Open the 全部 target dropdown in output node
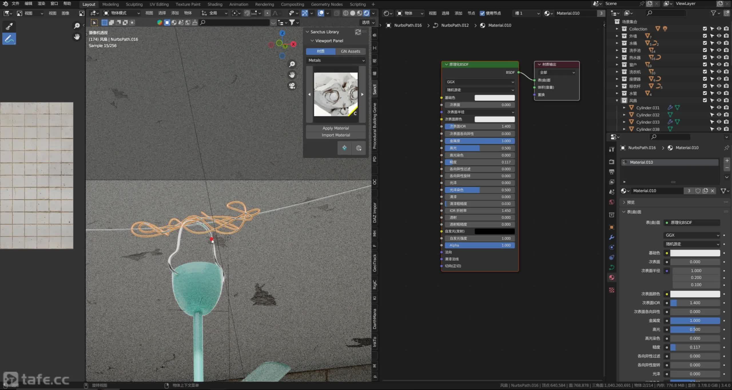This screenshot has height=390, width=732. tap(557, 73)
